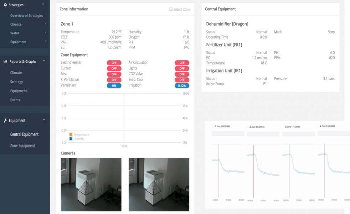This screenshot has height=214, width=350.
Task: Click the globe icon beside Strategies
Action: click(x=5, y=5)
